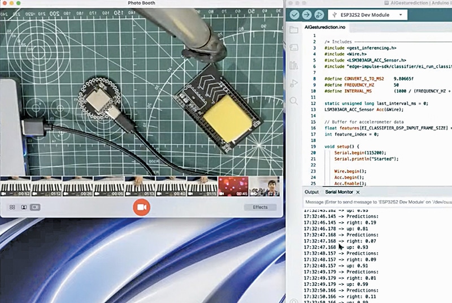Screen dimensions: 452x303
Task: Switch to the Output tab
Action: click(x=311, y=192)
